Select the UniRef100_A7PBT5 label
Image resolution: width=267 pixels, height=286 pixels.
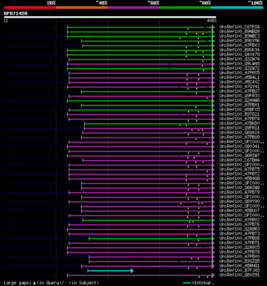(239, 169)
